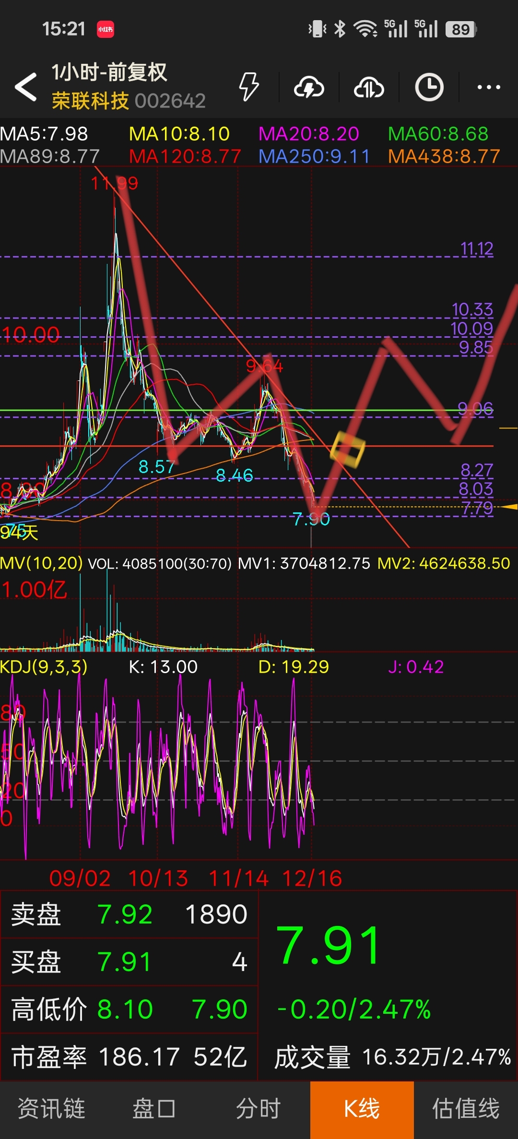The height and width of the screenshot is (1139, 518).
Task: Tap the 9.06 price level label
Action: point(475,409)
